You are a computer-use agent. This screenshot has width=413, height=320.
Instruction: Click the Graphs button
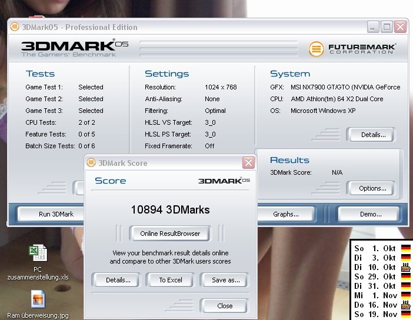(285, 214)
